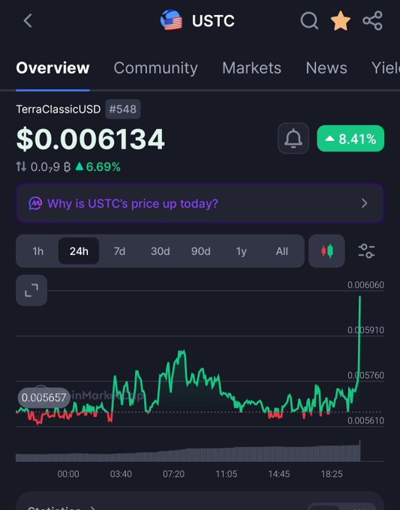Tap the 0.005610 axis label

[365, 421]
